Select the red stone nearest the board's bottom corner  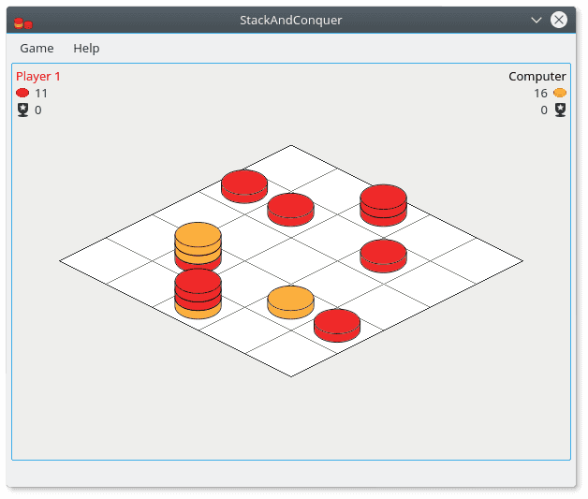337,326
